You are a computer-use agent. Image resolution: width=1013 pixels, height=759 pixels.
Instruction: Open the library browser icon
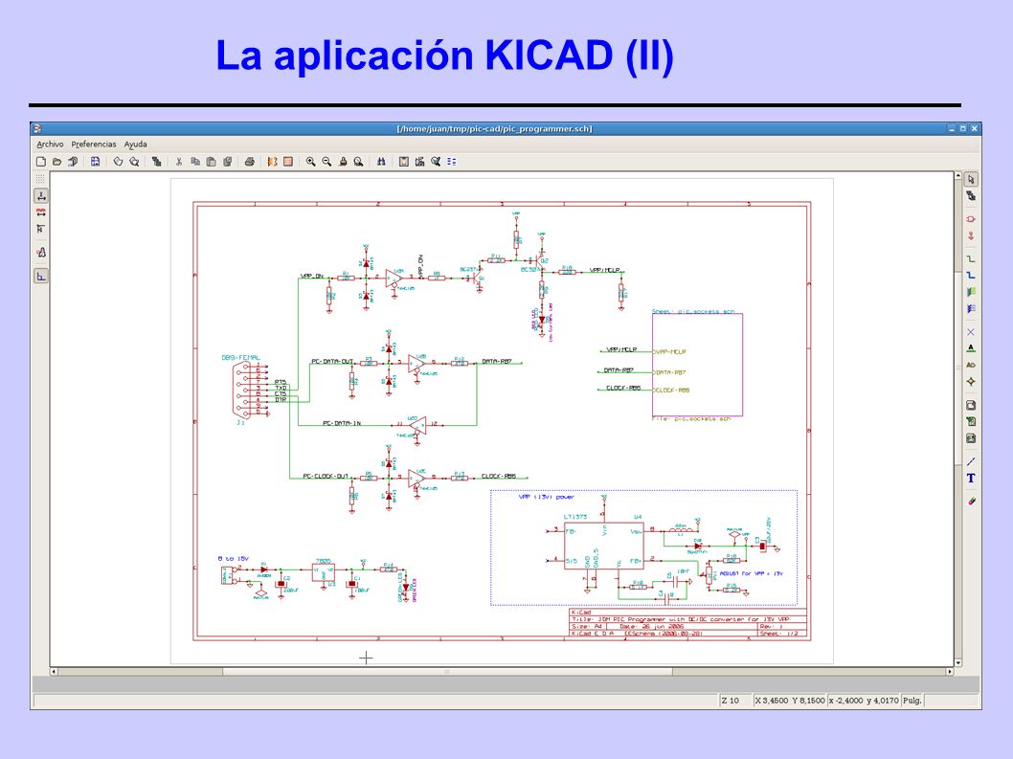point(134,162)
